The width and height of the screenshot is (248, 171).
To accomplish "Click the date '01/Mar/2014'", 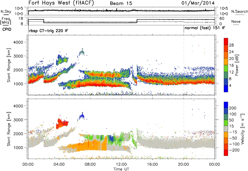I will [198, 3].
